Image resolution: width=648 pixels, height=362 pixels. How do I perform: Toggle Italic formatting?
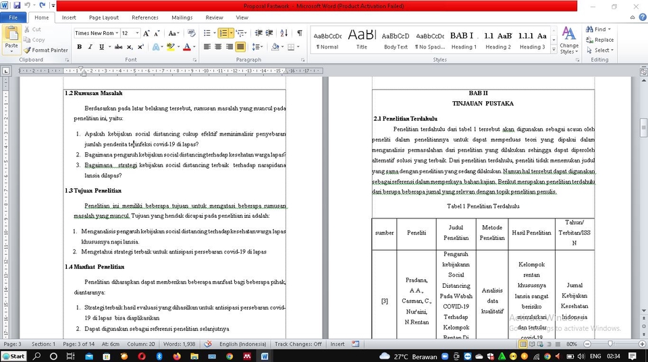click(x=90, y=47)
